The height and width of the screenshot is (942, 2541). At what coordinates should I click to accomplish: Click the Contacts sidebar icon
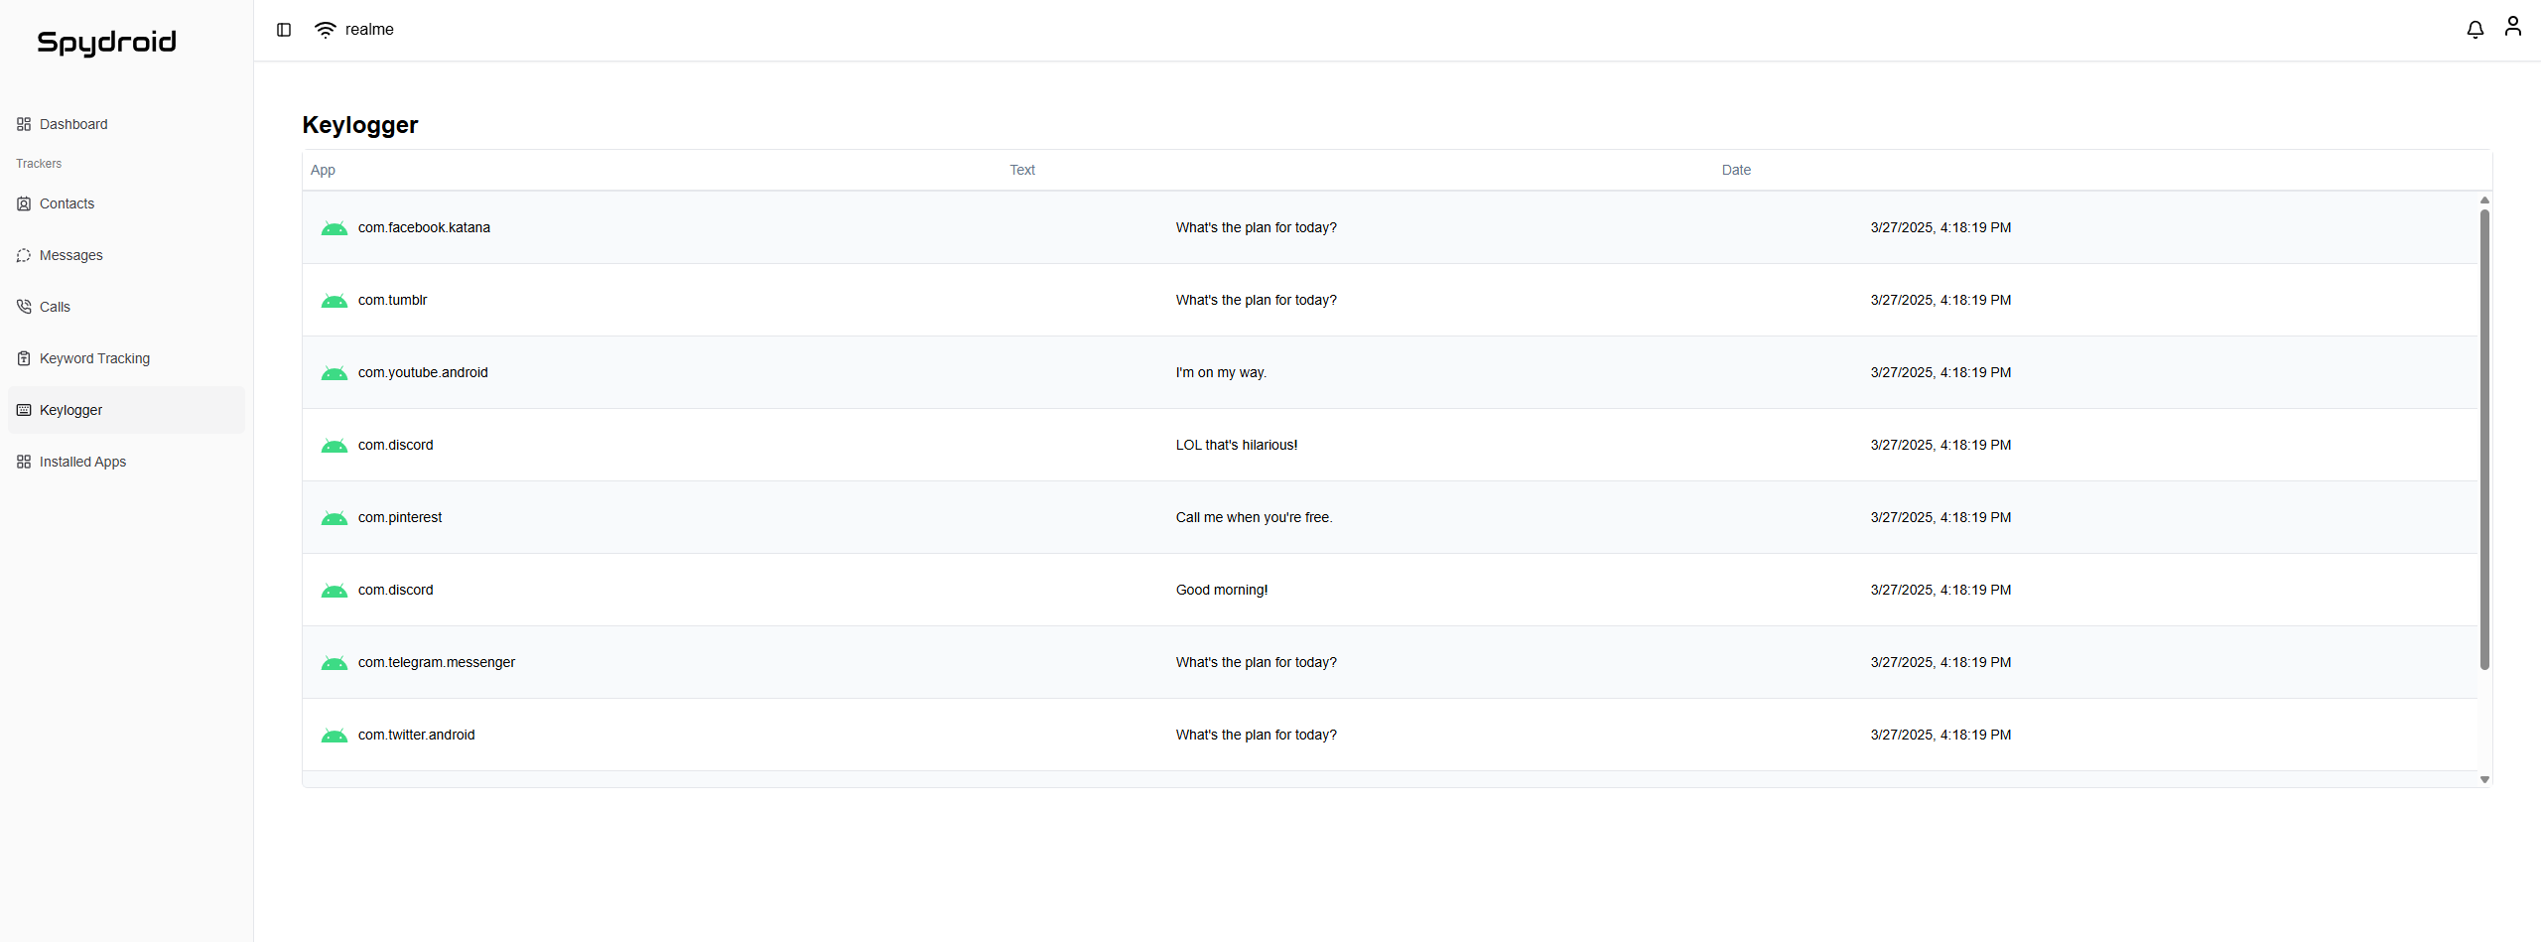(x=24, y=203)
